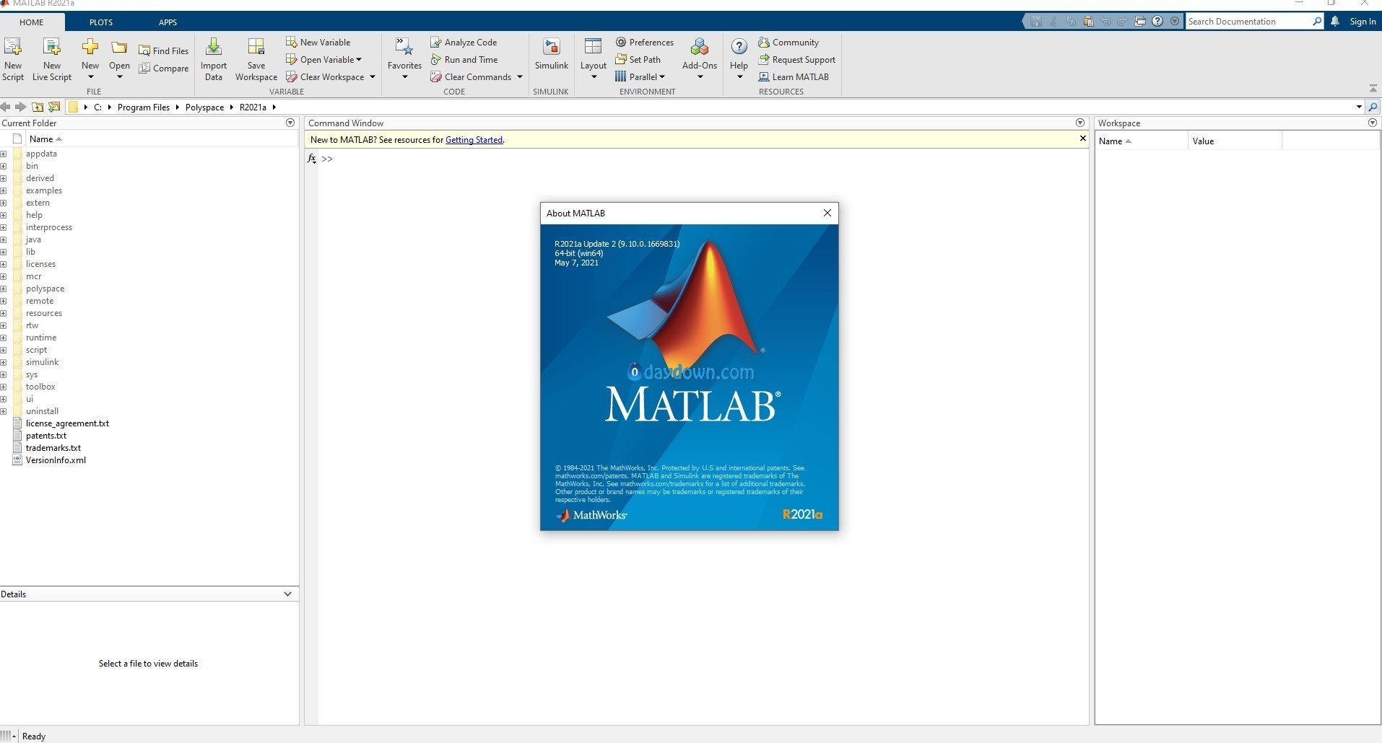The width and height of the screenshot is (1382, 743).
Task: Switch to the APPS tab
Action: (x=168, y=22)
